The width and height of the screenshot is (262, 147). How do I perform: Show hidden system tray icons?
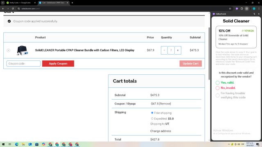pos(229,144)
